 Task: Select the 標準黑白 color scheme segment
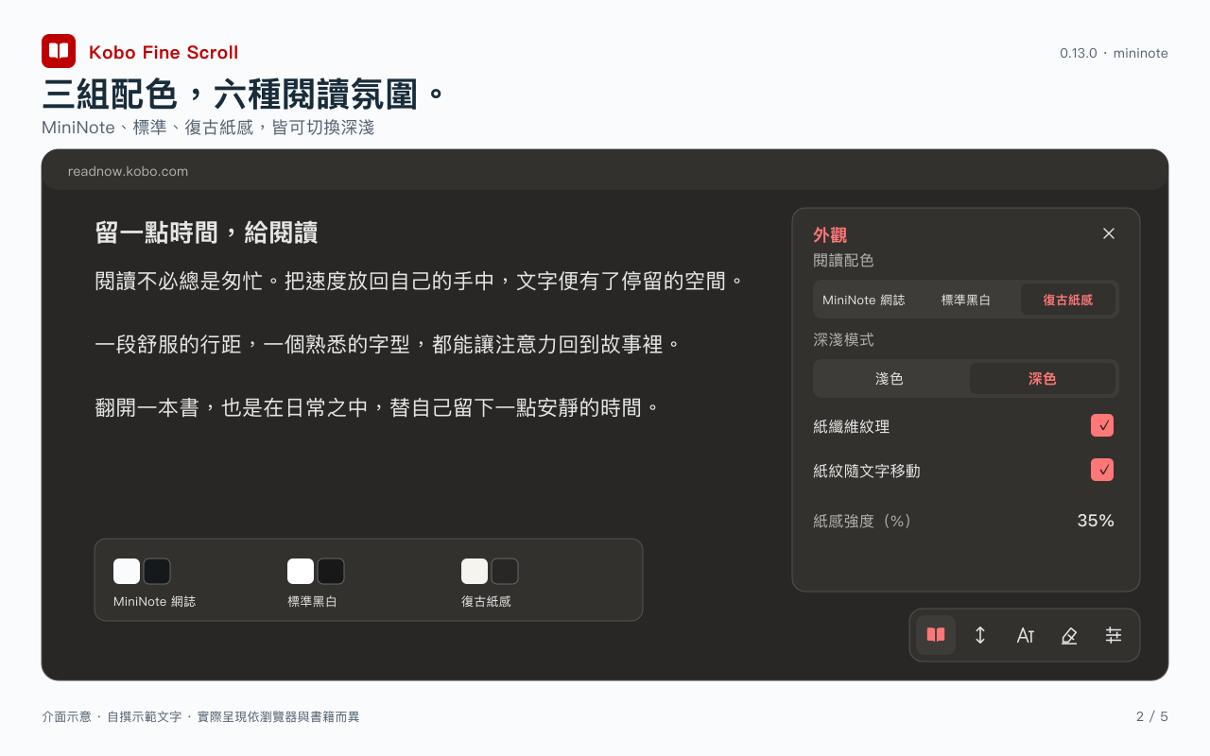click(966, 300)
